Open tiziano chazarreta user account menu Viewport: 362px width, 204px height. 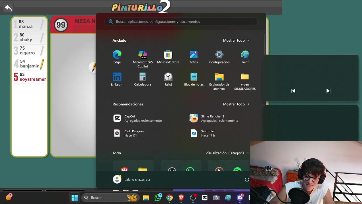(x=132, y=179)
